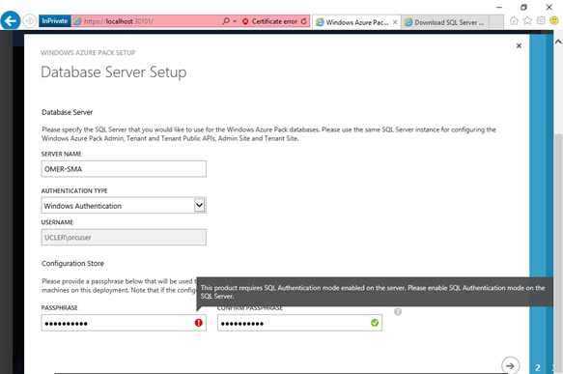Open browser Tools gear icon

[541, 21]
